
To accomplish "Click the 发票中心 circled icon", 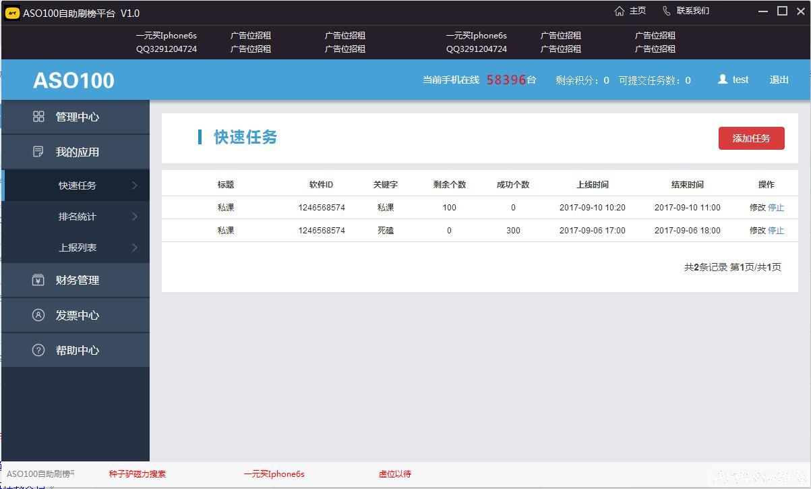I will coord(38,315).
